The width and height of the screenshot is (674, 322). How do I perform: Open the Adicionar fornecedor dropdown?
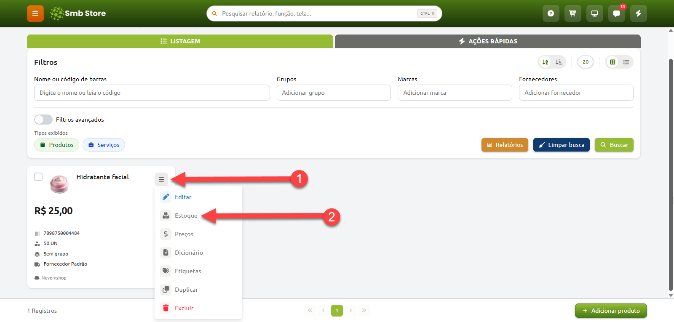576,93
